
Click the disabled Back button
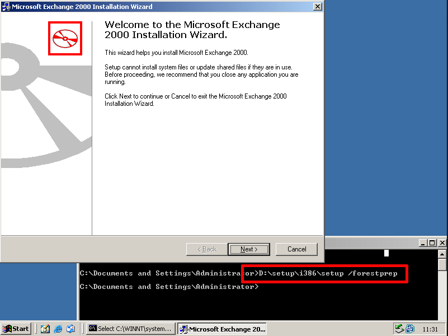pyautogui.click(x=207, y=249)
